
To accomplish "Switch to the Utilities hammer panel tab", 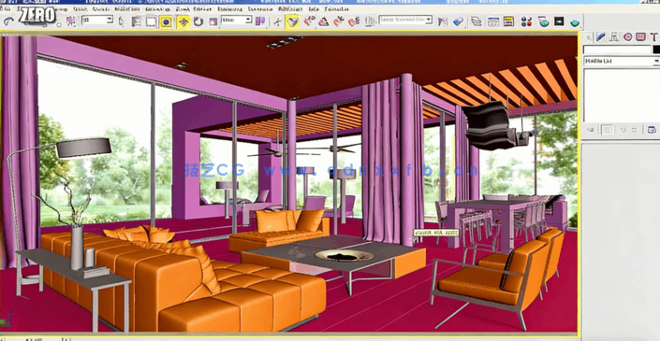I will (x=653, y=37).
